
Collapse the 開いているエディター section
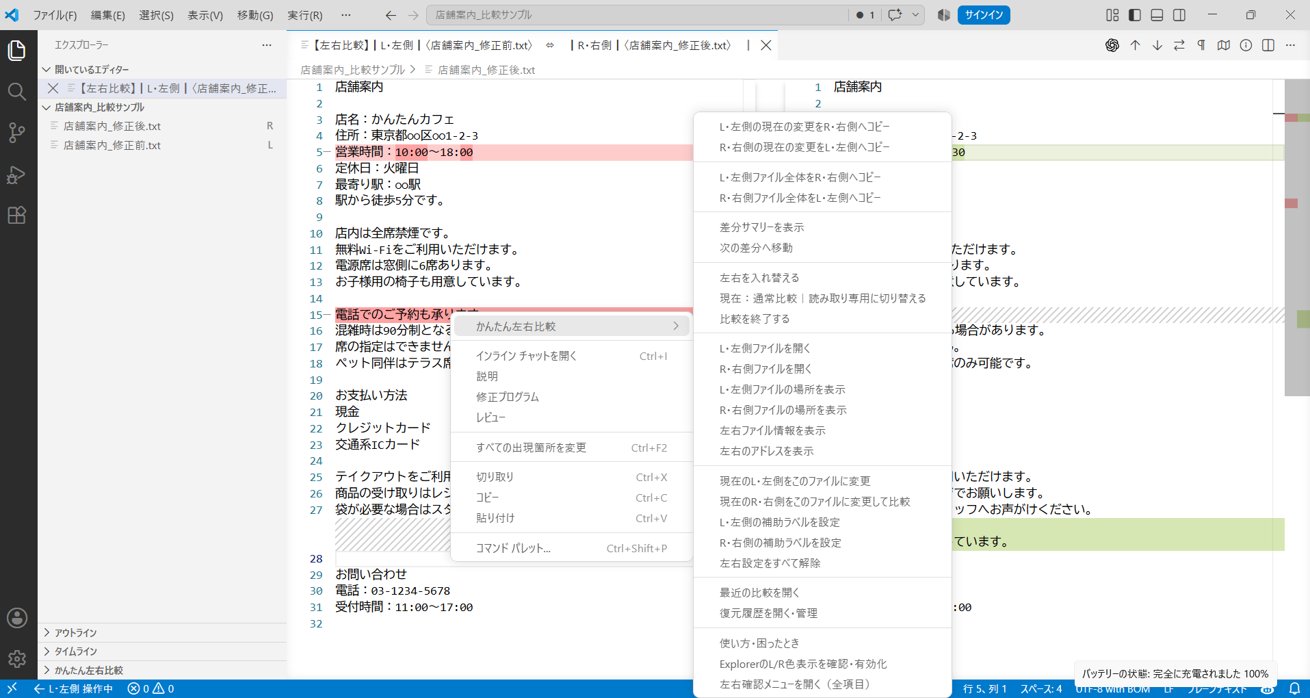tap(162, 70)
